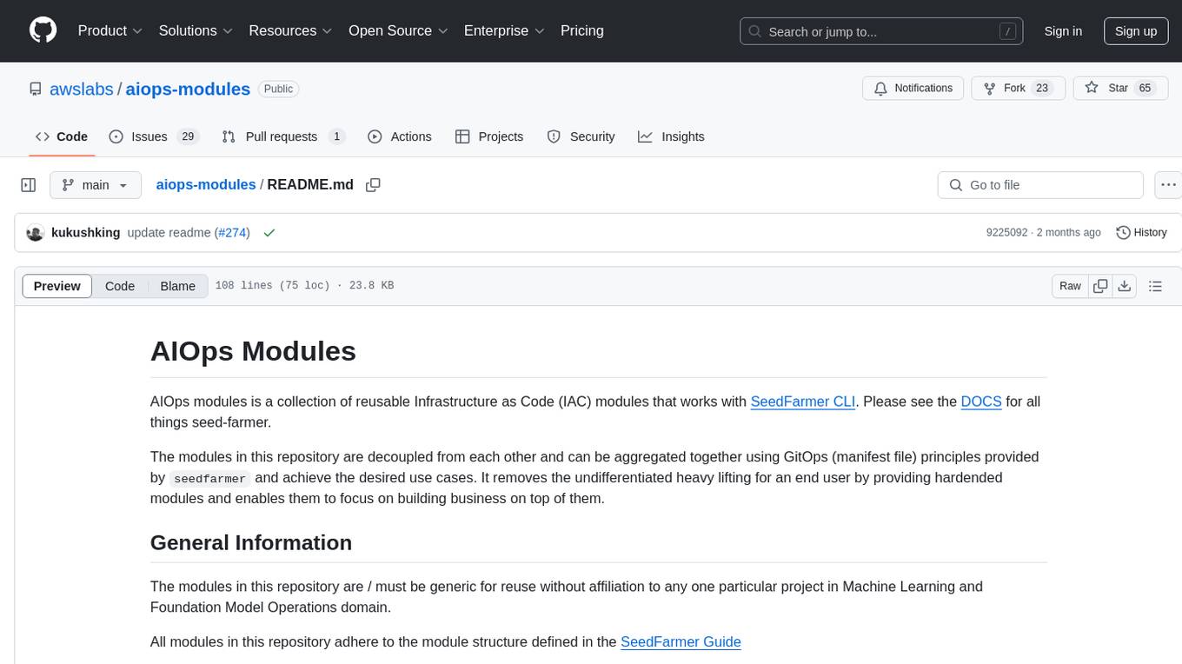Screen dimensions: 1182x664
Task: Click the Issues count badge 29
Action: [x=188, y=136]
